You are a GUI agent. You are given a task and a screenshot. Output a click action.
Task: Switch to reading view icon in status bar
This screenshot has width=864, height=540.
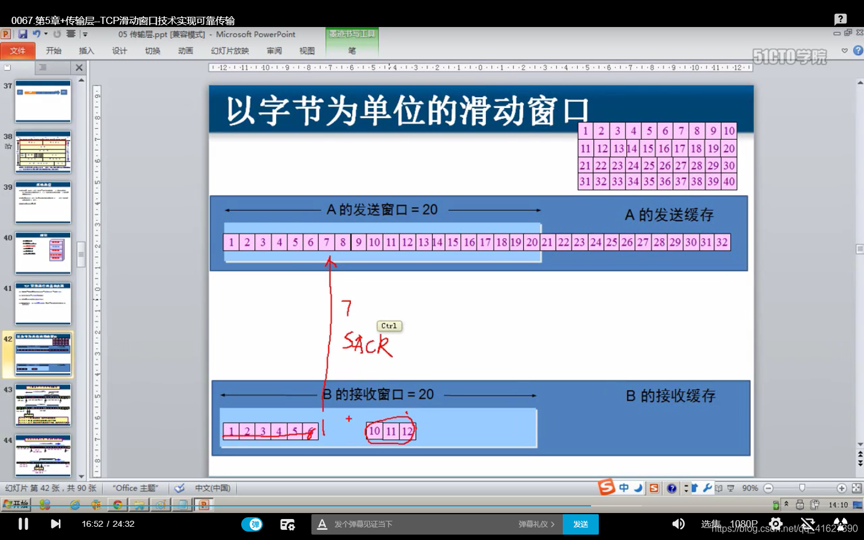click(719, 488)
